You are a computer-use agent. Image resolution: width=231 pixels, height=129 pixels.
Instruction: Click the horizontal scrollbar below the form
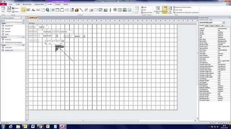(112, 121)
